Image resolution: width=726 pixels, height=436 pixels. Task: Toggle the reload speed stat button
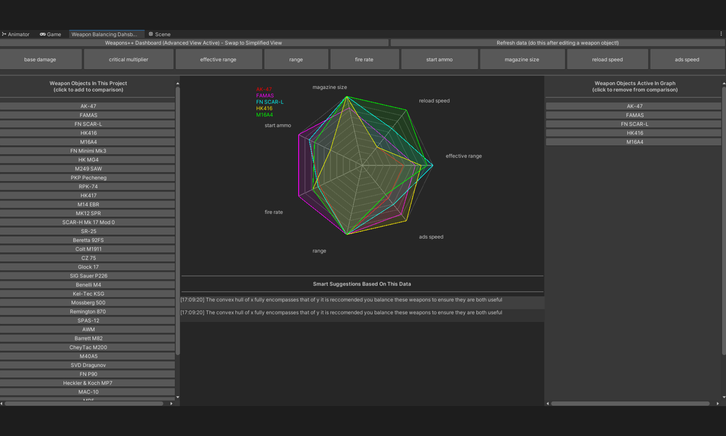click(x=607, y=59)
